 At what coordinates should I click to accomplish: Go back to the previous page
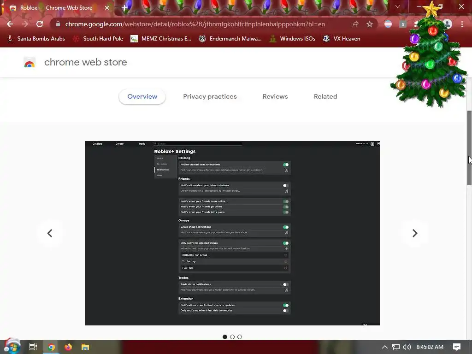[10, 24]
